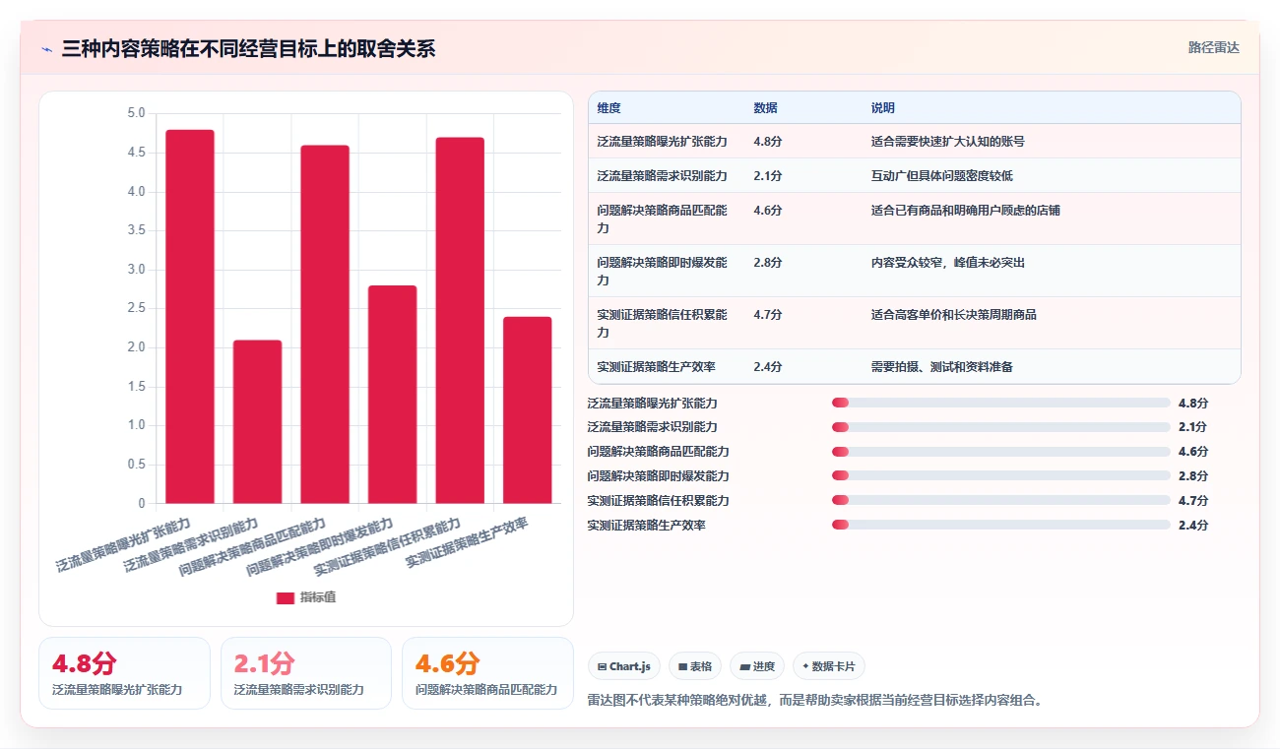Toggle the 指标值 legend swatch

point(286,597)
